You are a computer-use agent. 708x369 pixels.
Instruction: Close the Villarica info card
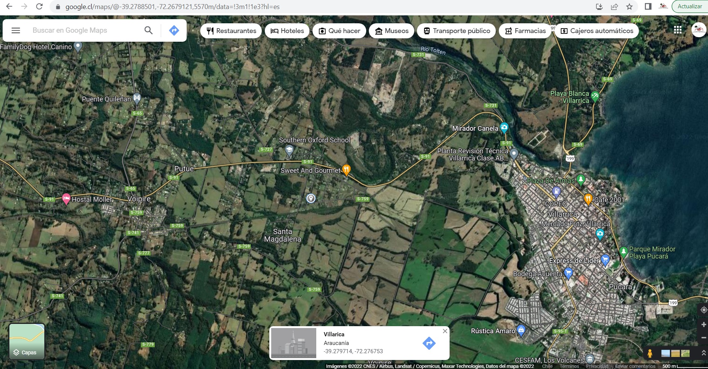click(x=445, y=331)
